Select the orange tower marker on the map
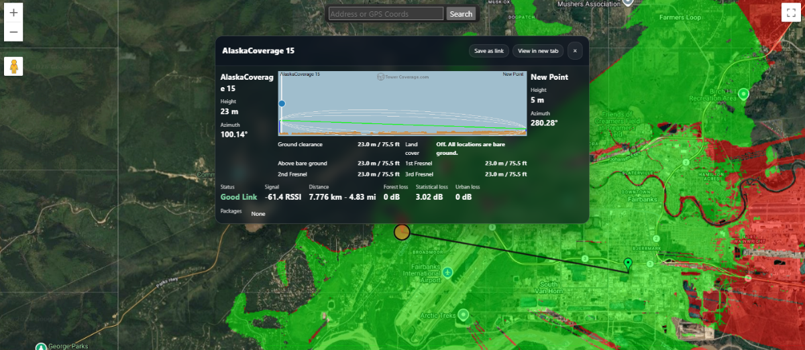 (402, 232)
